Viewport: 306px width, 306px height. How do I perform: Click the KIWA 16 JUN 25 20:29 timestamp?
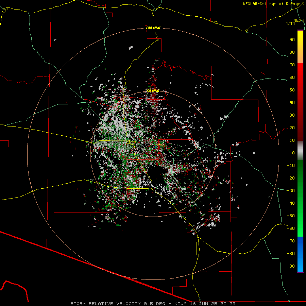coord(205,304)
